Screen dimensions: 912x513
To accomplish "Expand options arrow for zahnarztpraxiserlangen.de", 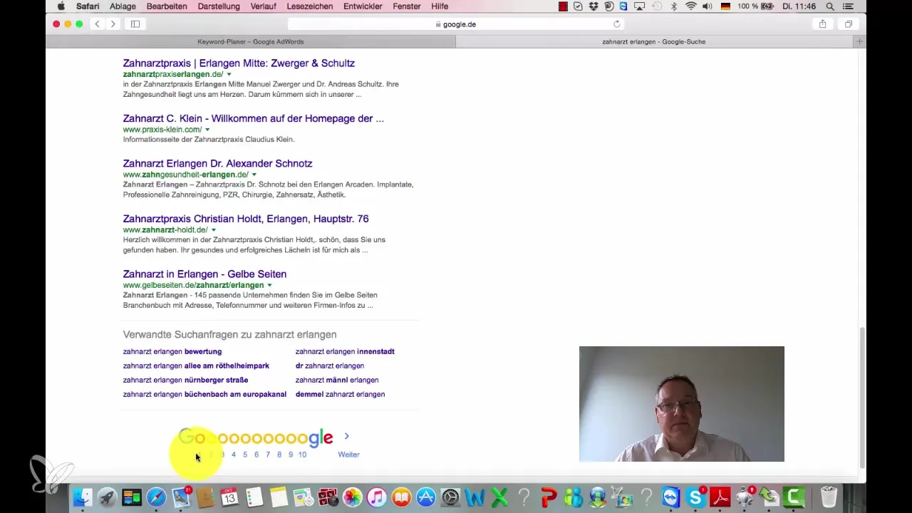I will (229, 74).
